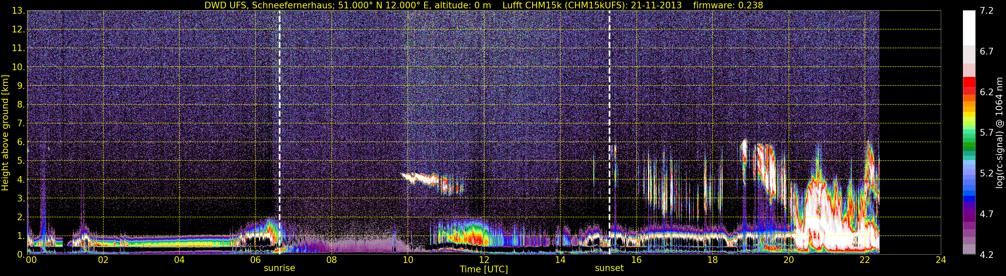Click the "sunset" label below the axis
The width and height of the screenshot is (1006, 276).
609,268
